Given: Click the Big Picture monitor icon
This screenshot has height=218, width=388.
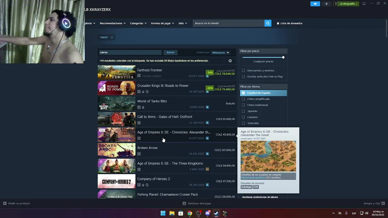Looking at the screenshot, I should (364, 4).
